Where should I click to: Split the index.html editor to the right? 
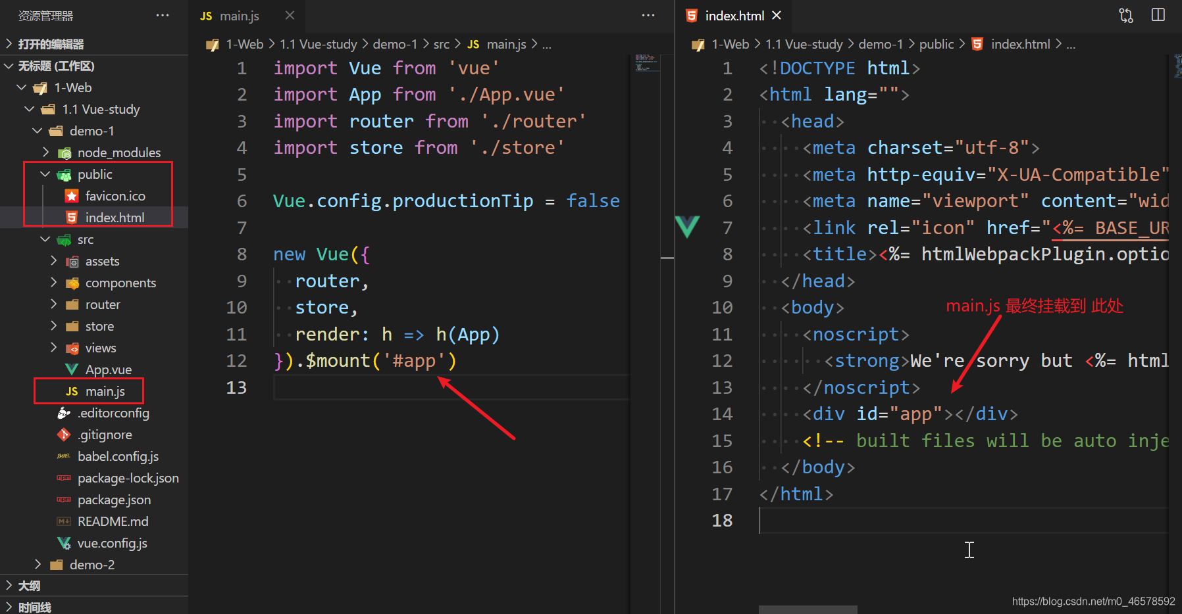[1158, 15]
